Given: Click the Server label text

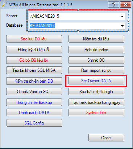Looking at the screenshot, I should tap(12, 16).
